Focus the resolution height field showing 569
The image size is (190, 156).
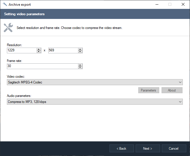coord(63,50)
